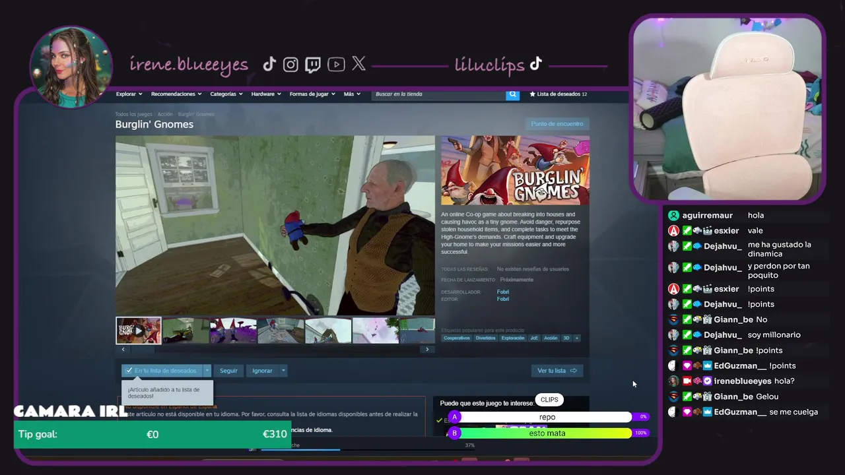845x475 pixels.
Task: Expand the Hardware menu
Action: (266, 94)
